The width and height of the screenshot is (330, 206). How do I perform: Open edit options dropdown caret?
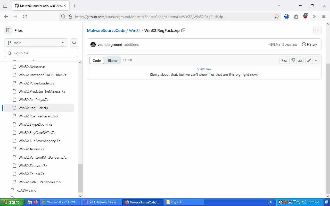[316, 60]
